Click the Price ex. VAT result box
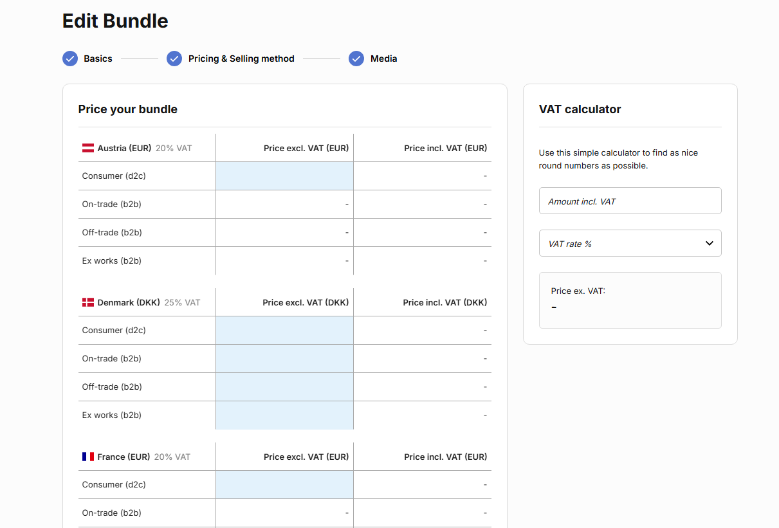Image resolution: width=779 pixels, height=528 pixels. (630, 300)
